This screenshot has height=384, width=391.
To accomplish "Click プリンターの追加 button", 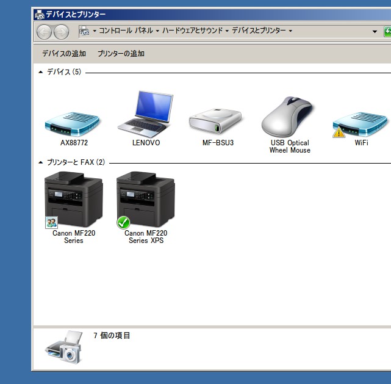I will coord(121,53).
